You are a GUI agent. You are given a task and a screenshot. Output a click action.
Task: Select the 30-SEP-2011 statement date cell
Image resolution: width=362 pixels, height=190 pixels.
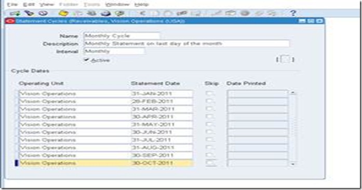162,155
